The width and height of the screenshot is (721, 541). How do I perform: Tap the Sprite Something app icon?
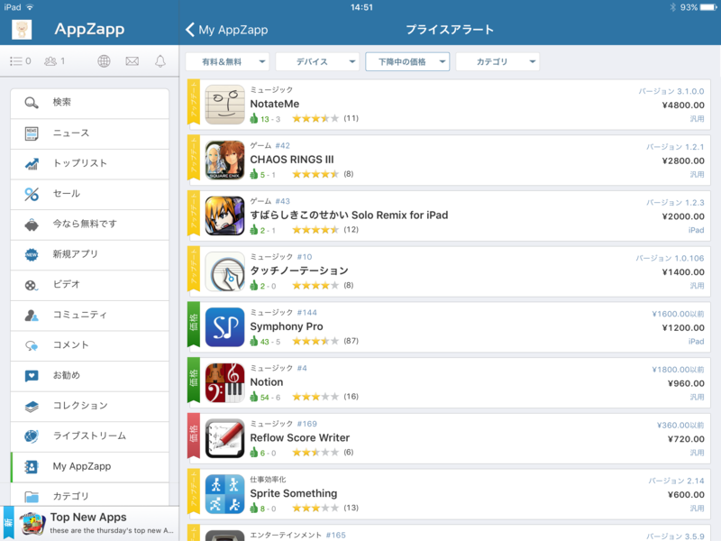click(224, 494)
